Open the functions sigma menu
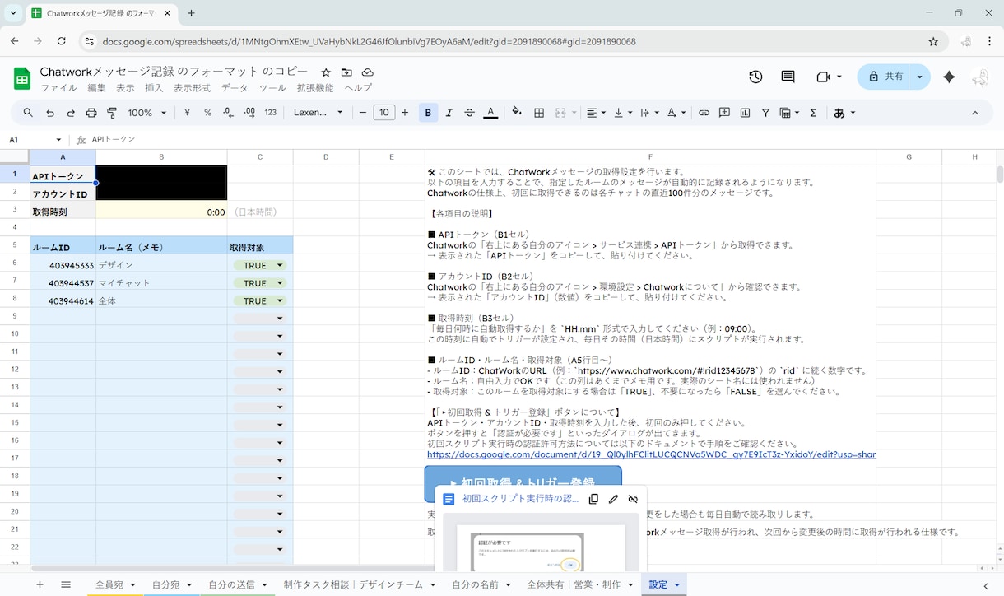The width and height of the screenshot is (1004, 596). point(813,113)
